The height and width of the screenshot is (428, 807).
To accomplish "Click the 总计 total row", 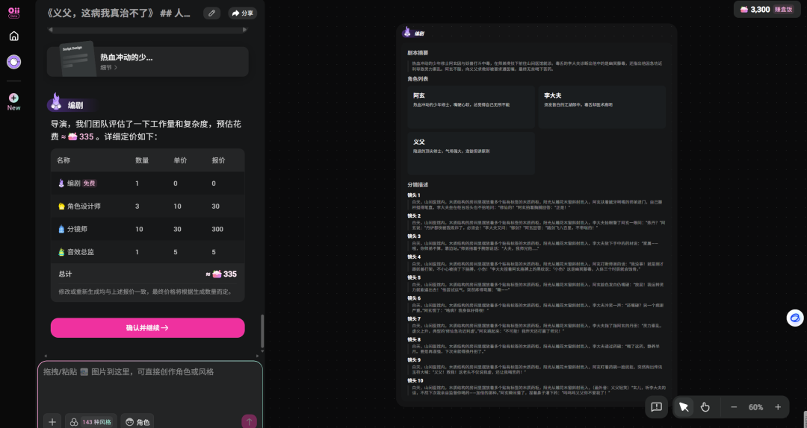I will (148, 274).
